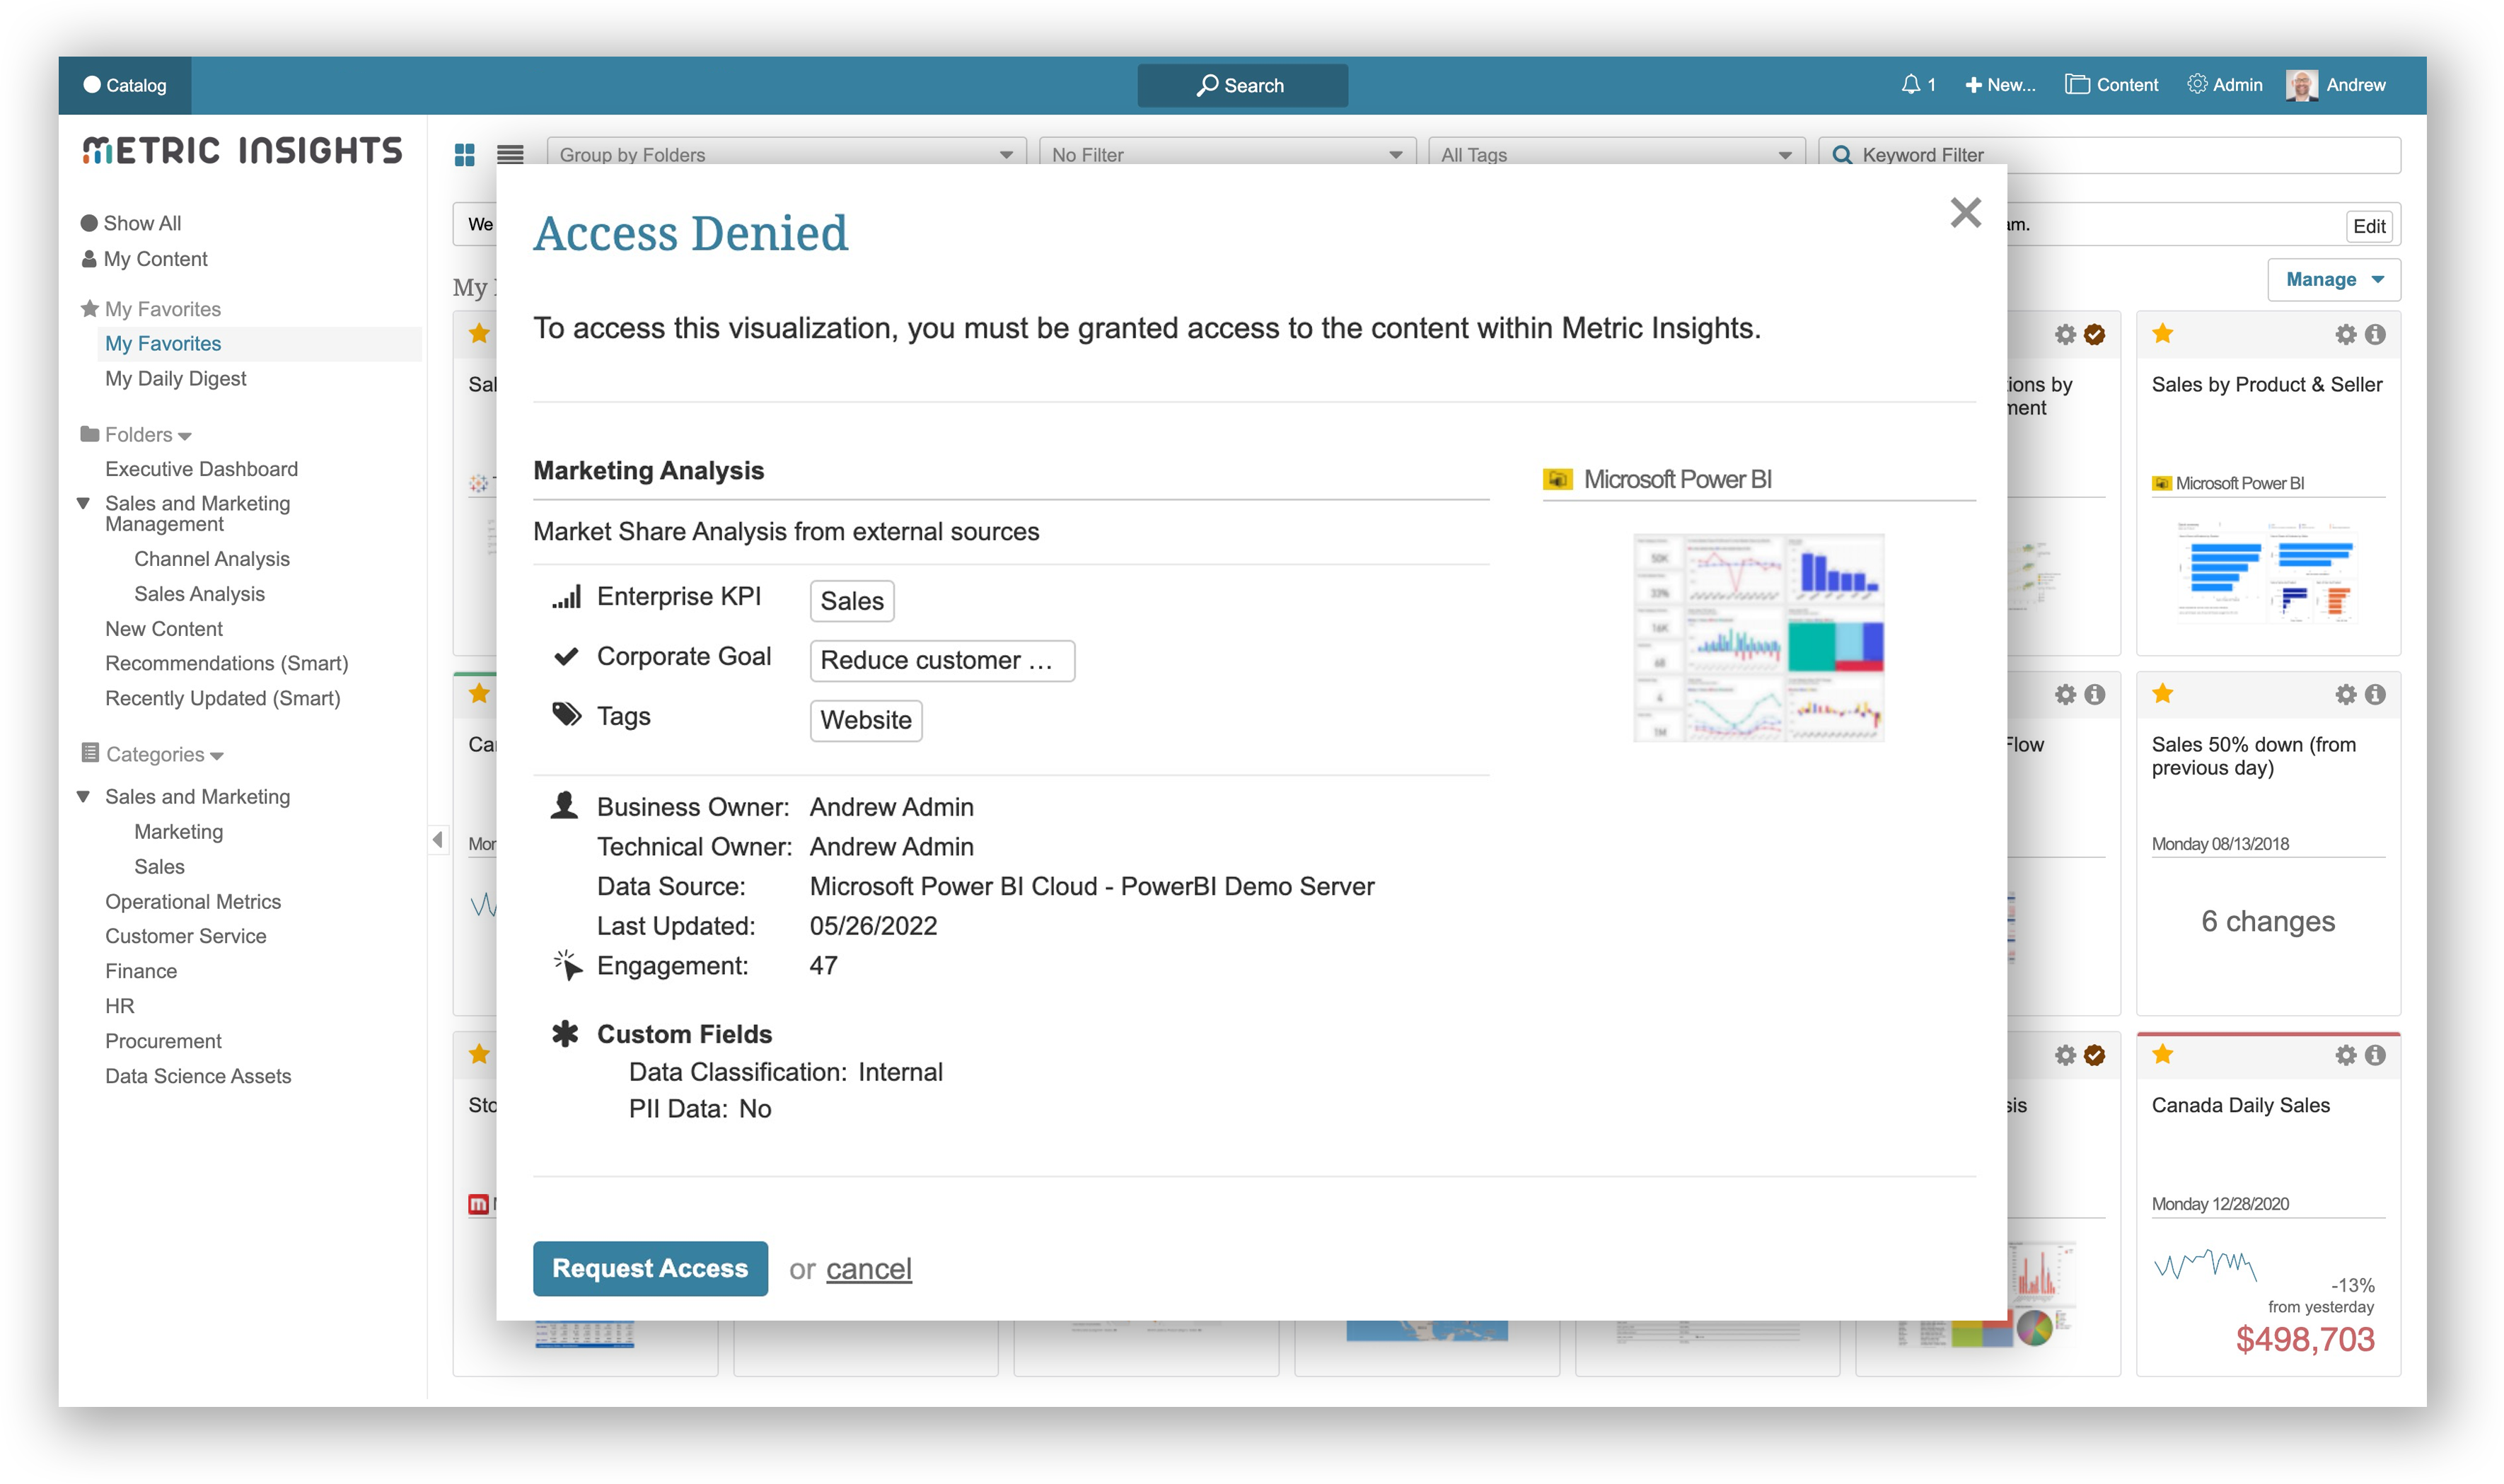Screen dimensions: 2504x1484
Task: Select Show All in sidebar
Action: point(131,223)
